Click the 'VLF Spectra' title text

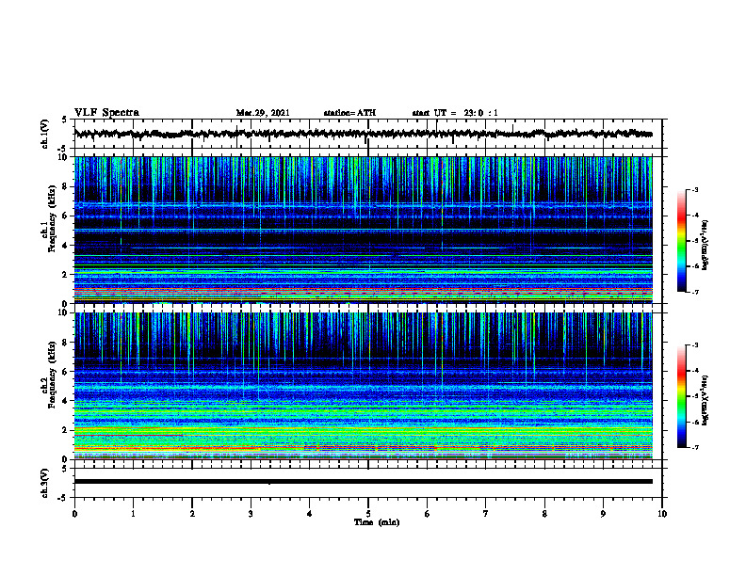[x=106, y=113]
